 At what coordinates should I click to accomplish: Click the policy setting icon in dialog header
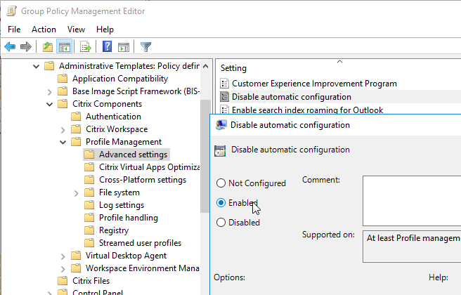click(x=220, y=151)
